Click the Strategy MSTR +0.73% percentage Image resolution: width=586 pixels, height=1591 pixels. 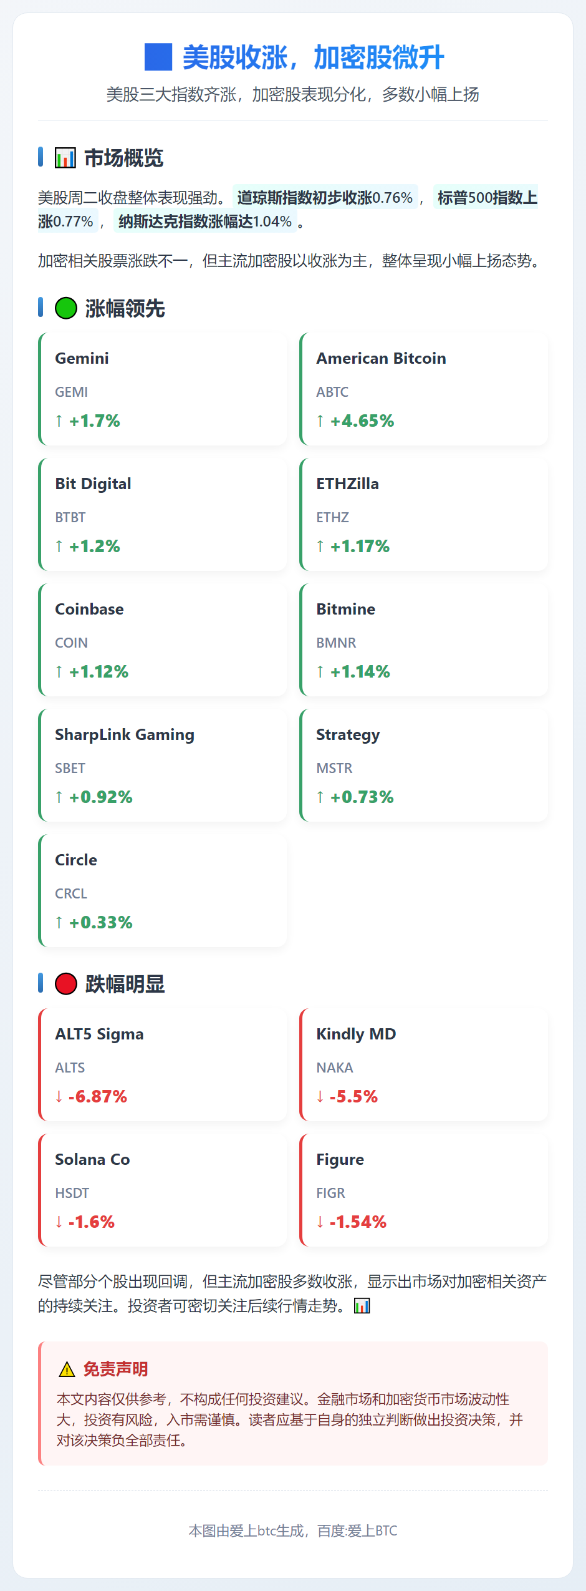coord(362,797)
